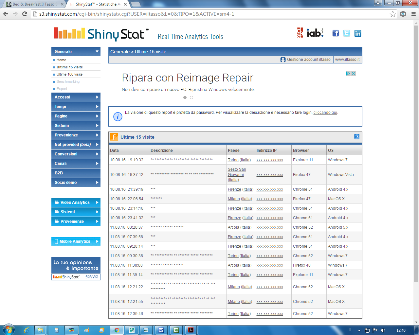419x335 pixels.
Task: Expand the Conversioni menu
Action: (x=76, y=154)
